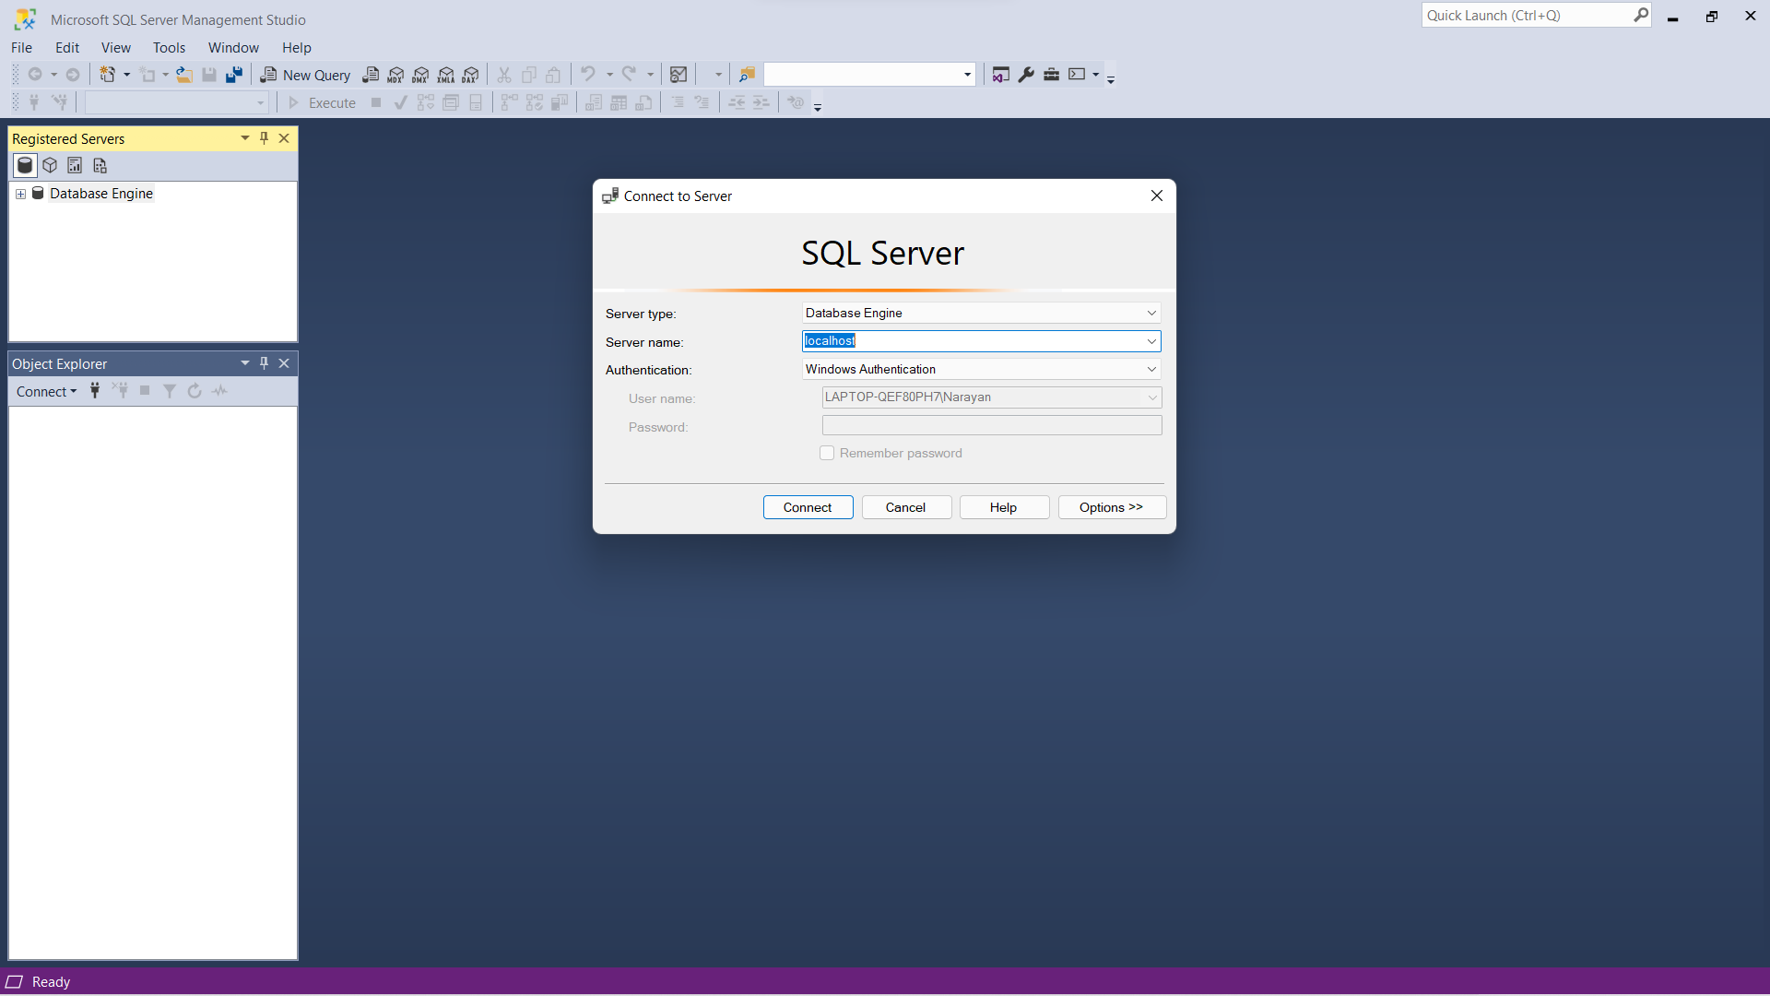Open the Tools menu
This screenshot has height=996, width=1770.
pos(169,48)
